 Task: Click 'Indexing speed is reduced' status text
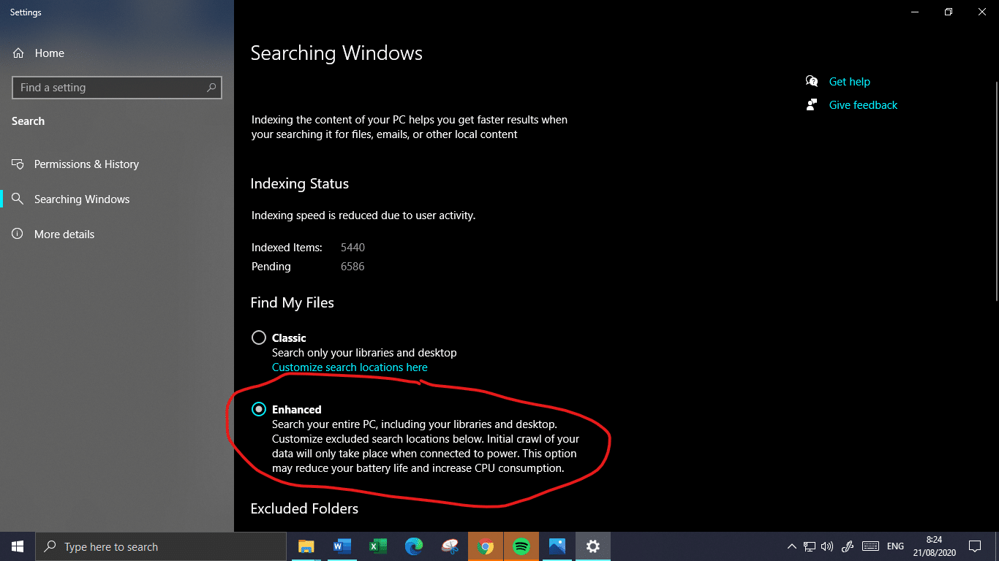click(x=363, y=215)
